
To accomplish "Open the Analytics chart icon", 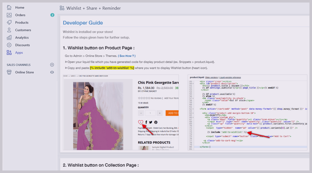I will [9, 38].
